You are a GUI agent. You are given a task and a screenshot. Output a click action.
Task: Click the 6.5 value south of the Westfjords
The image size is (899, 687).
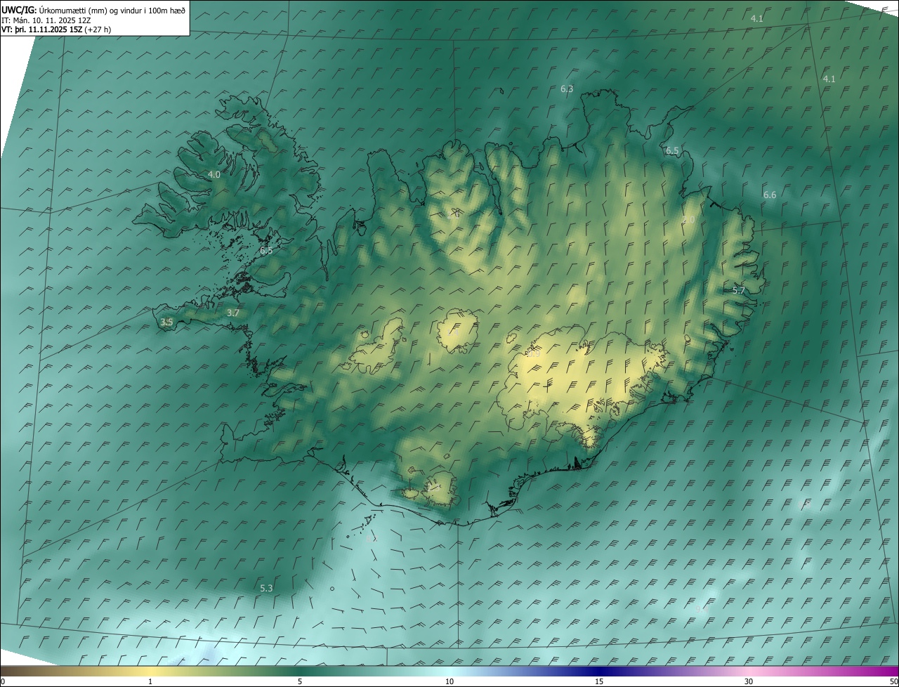pos(266,250)
